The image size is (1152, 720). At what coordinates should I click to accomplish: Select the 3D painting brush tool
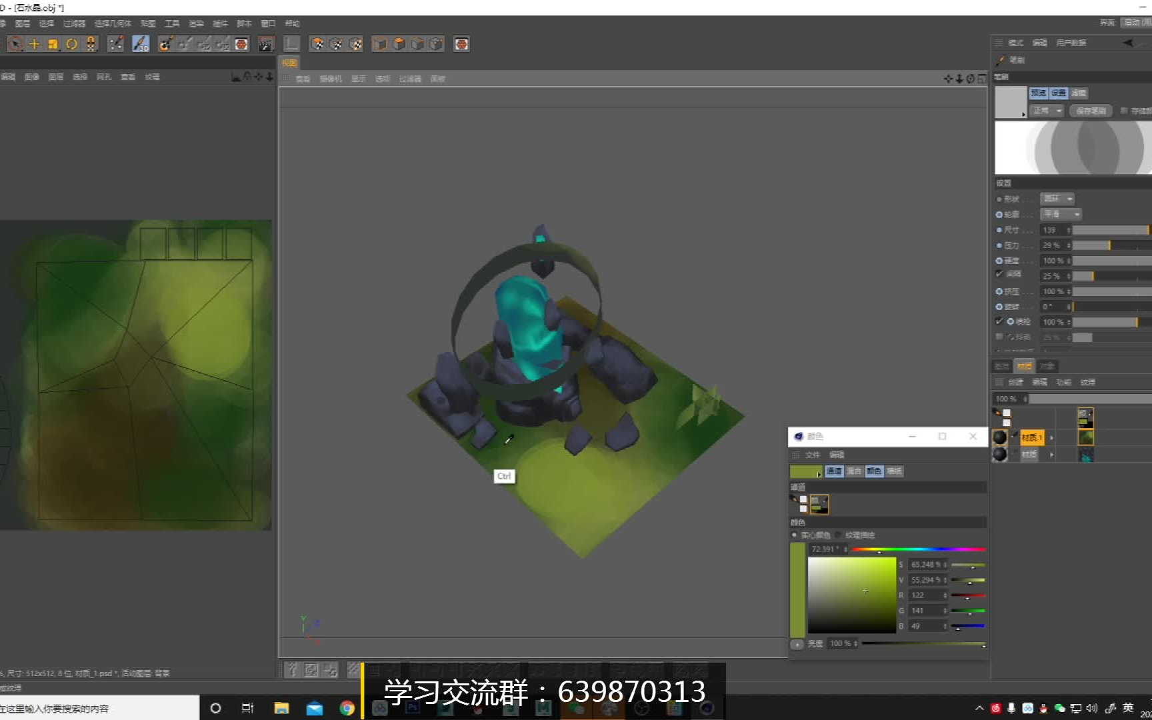point(139,44)
